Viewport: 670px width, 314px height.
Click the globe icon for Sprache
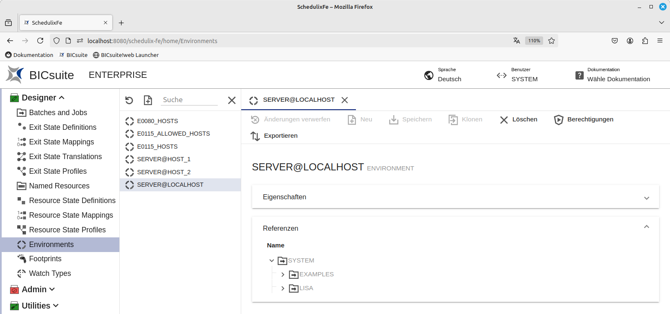(429, 75)
